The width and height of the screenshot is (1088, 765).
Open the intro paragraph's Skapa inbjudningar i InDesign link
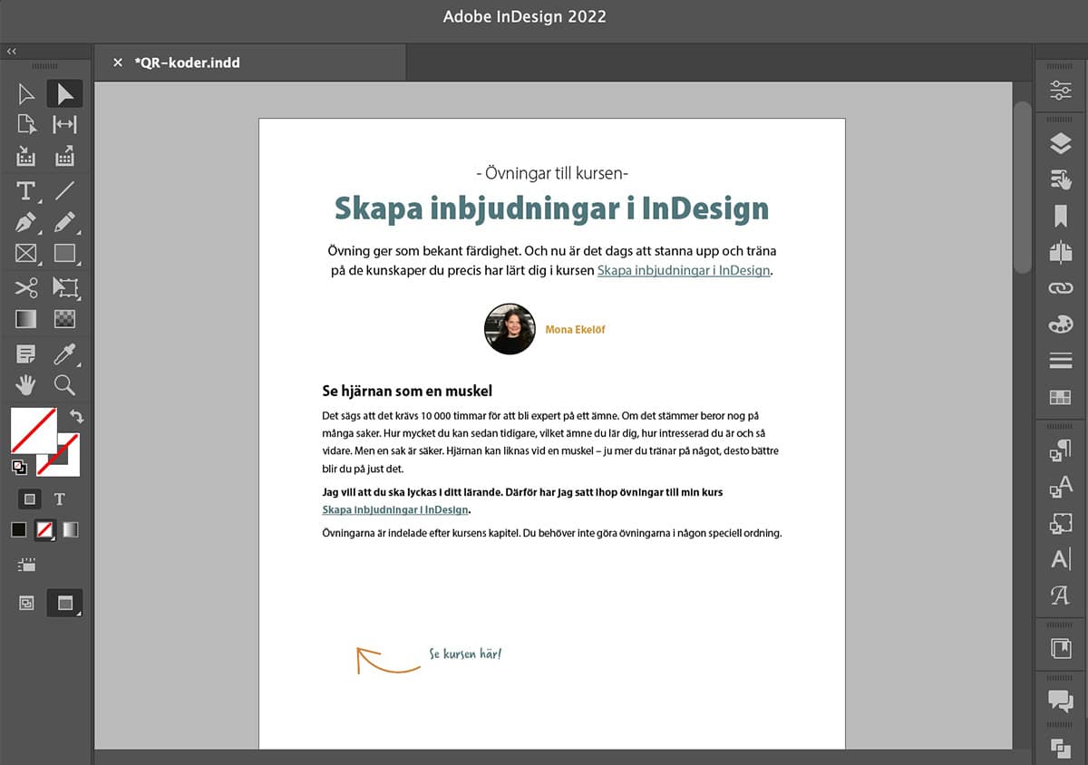coord(684,270)
